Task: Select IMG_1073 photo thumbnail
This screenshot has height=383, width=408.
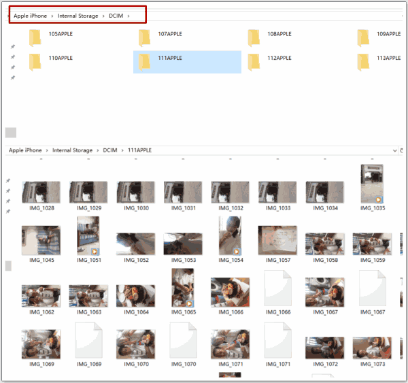Action: click(372, 348)
